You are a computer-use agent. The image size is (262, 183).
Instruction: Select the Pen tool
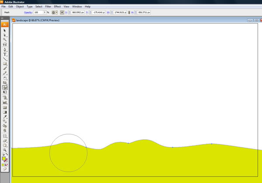pos(5,50)
